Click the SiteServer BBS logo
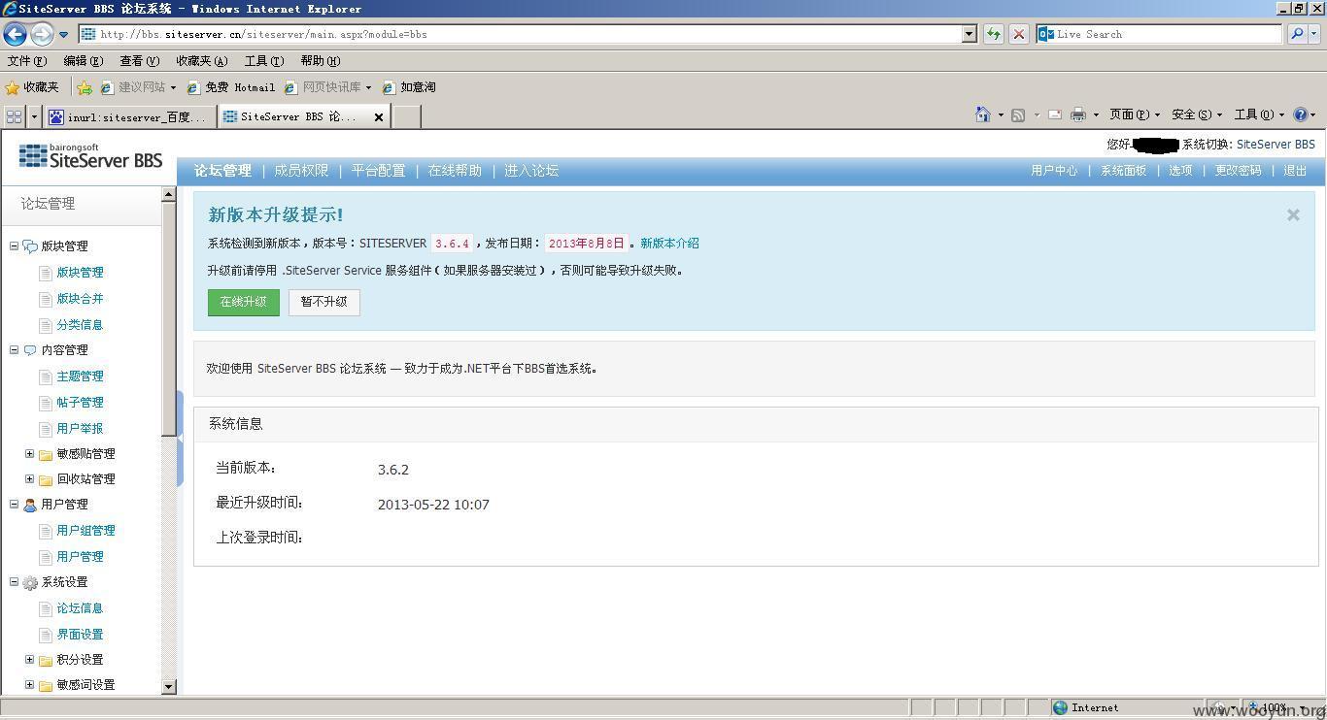This screenshot has width=1327, height=720. coord(90,156)
